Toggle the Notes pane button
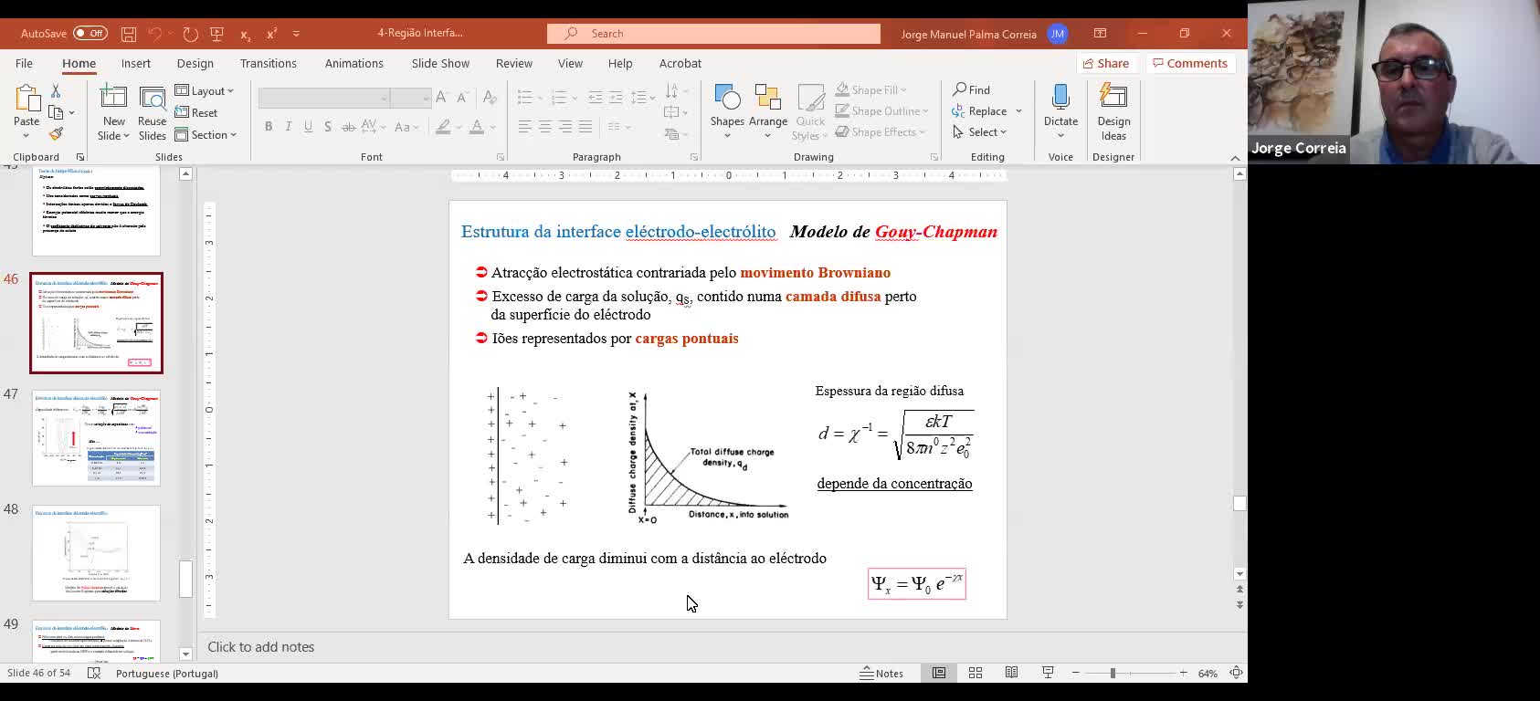Screen dimensions: 1540x701 881,673
